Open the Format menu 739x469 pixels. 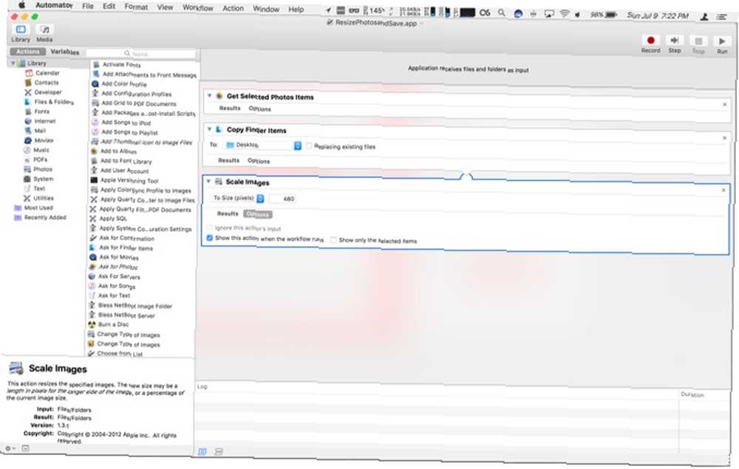pos(136,7)
